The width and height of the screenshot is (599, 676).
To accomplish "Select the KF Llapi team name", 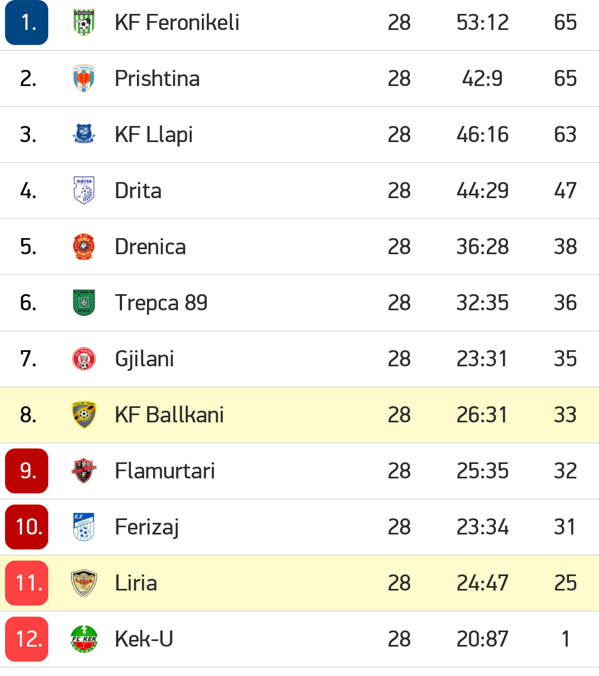I will tap(154, 135).
